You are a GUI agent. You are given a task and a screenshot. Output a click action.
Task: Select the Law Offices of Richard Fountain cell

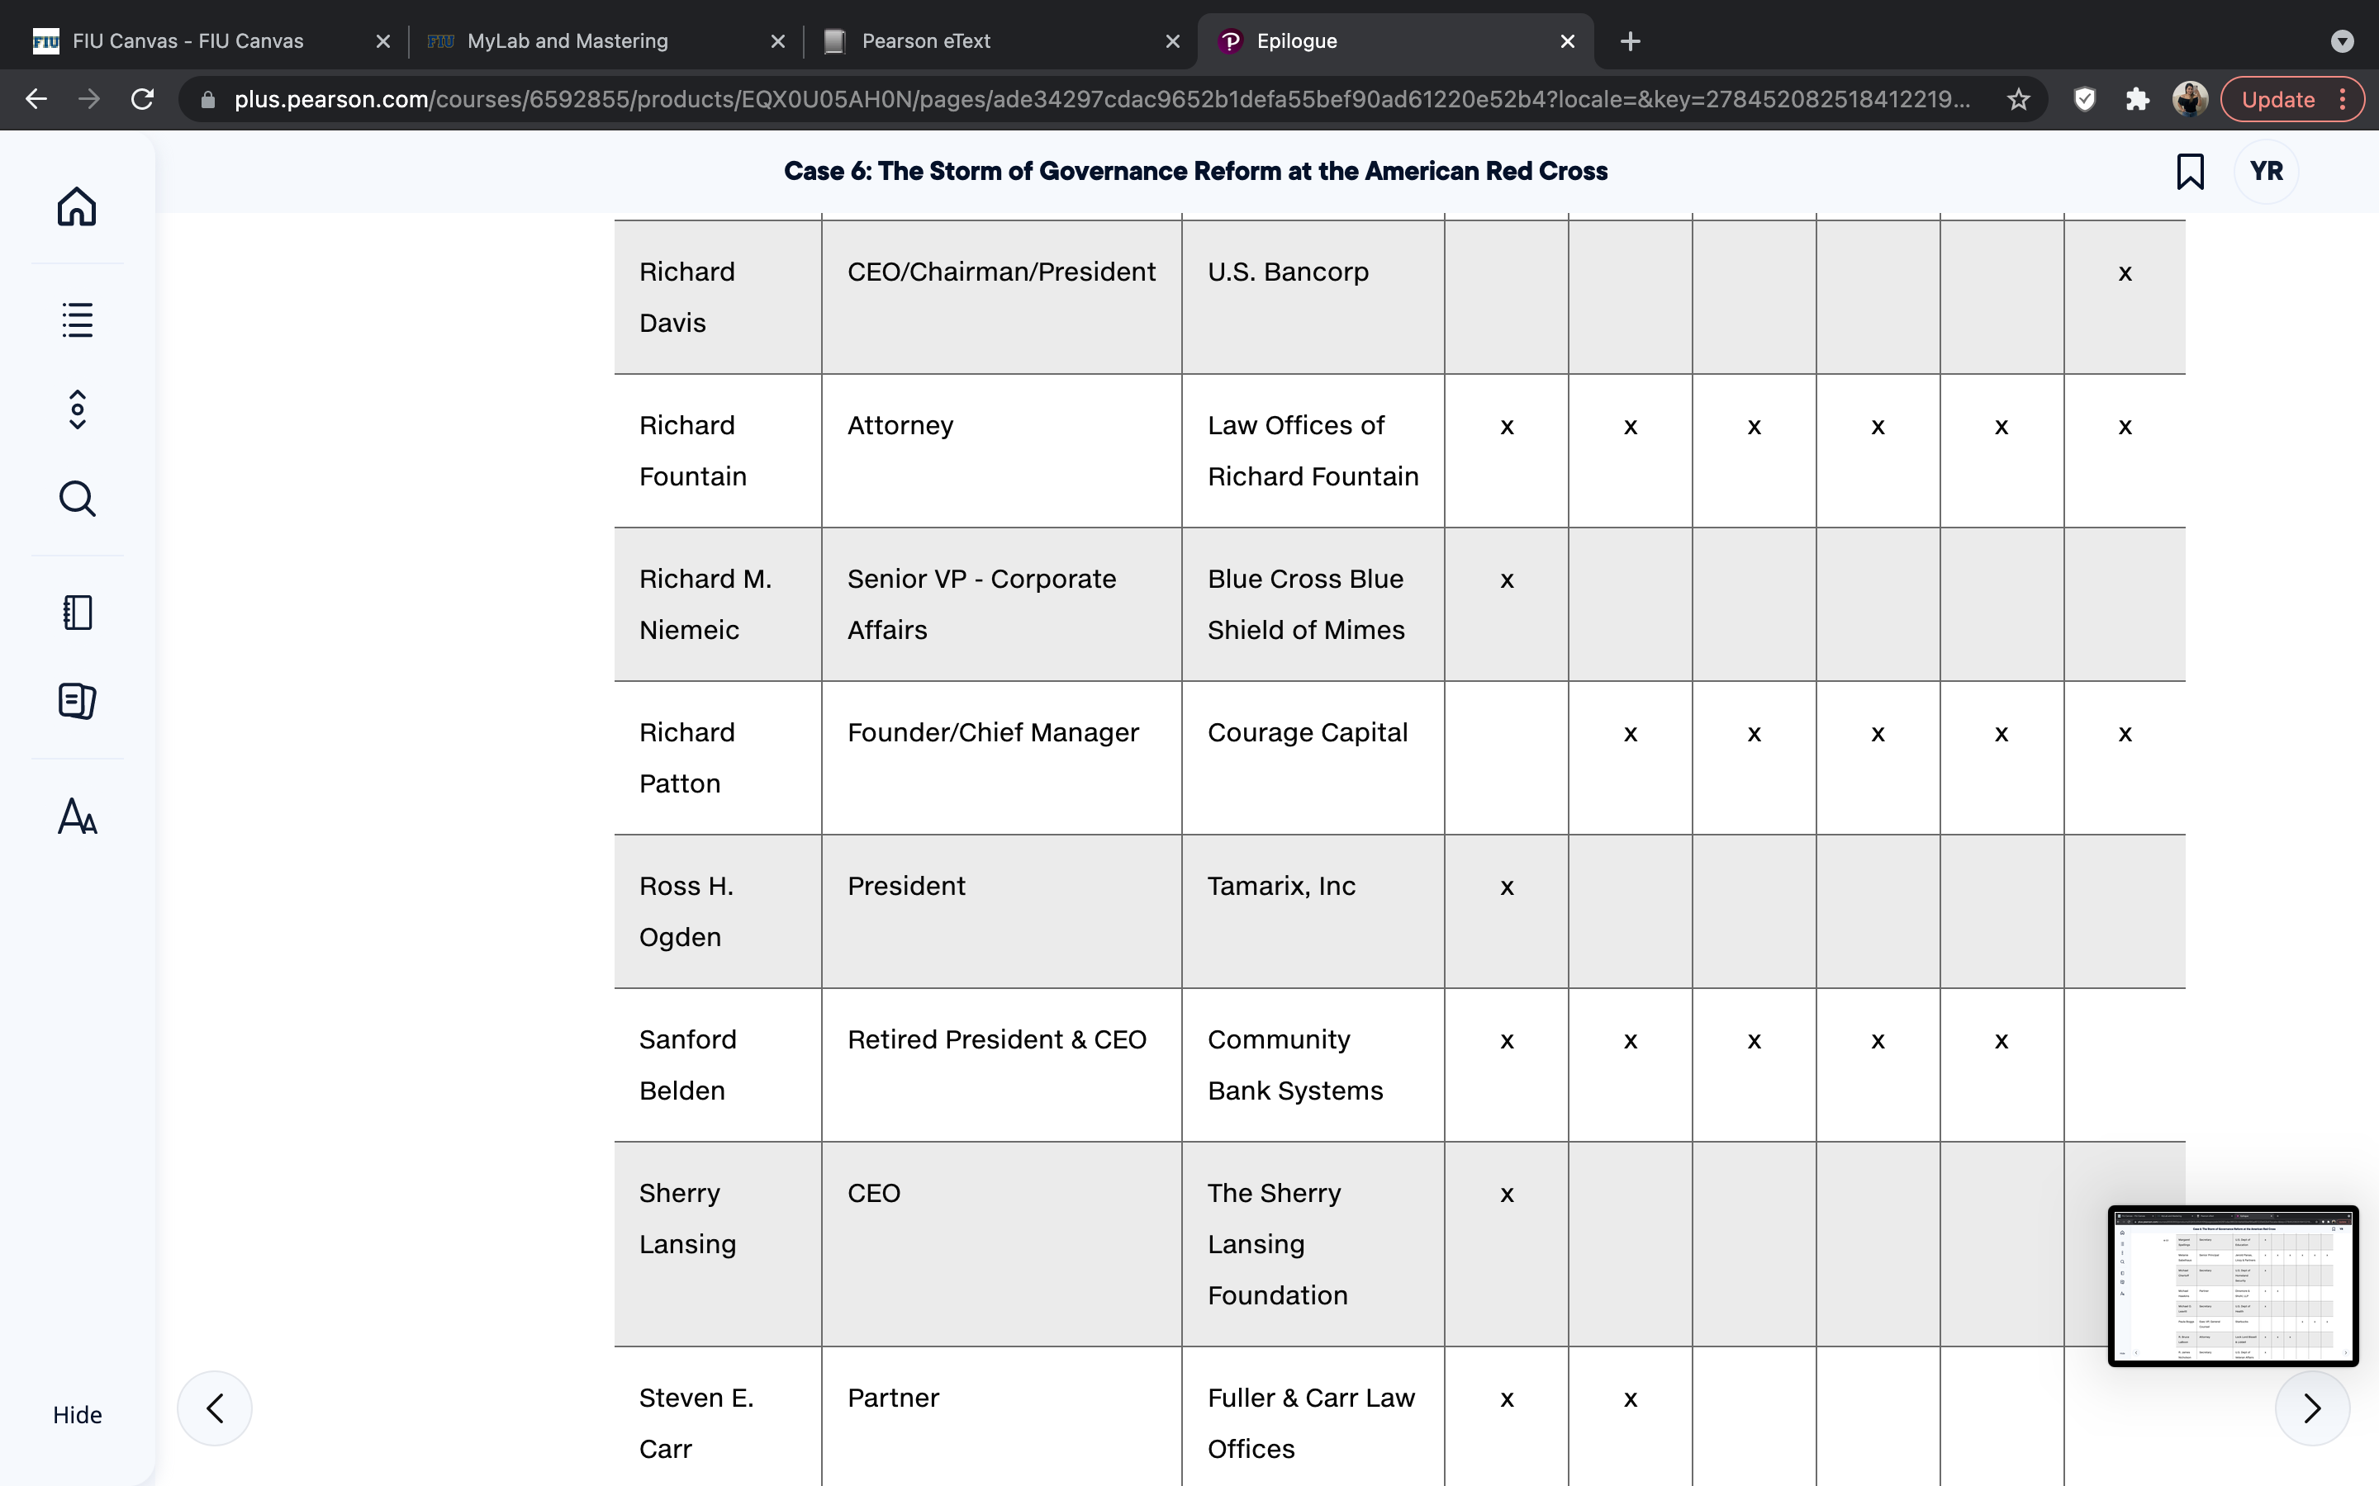1313,450
